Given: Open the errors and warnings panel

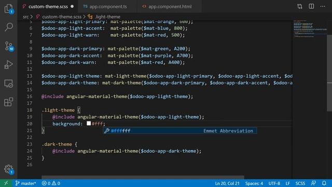Looking at the screenshot, I should (51, 183).
